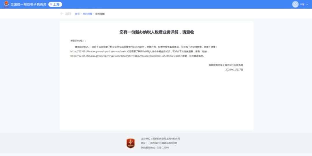This screenshot has height=156, width=312.
Task: Click the masked username next to avatar
Action: tap(302, 5)
